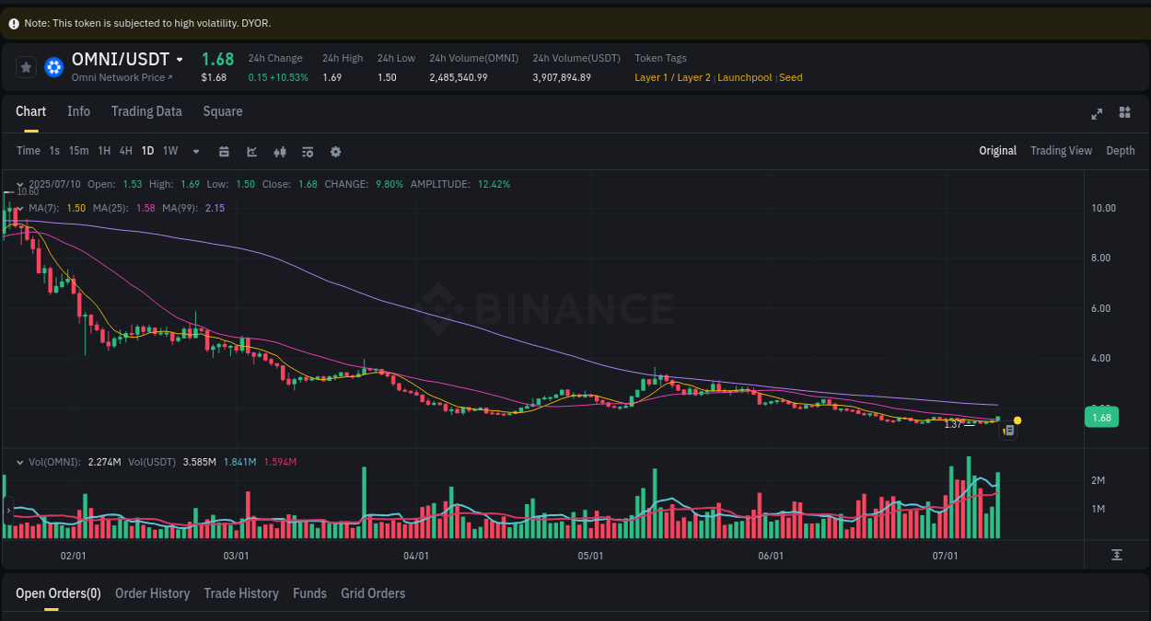Expand the chart to fullscreen
Image resolution: width=1151 pixels, height=621 pixels.
[1096, 114]
